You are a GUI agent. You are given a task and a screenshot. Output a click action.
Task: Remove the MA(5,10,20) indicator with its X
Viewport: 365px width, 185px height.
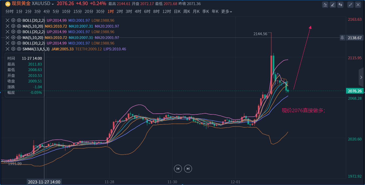(8, 26)
